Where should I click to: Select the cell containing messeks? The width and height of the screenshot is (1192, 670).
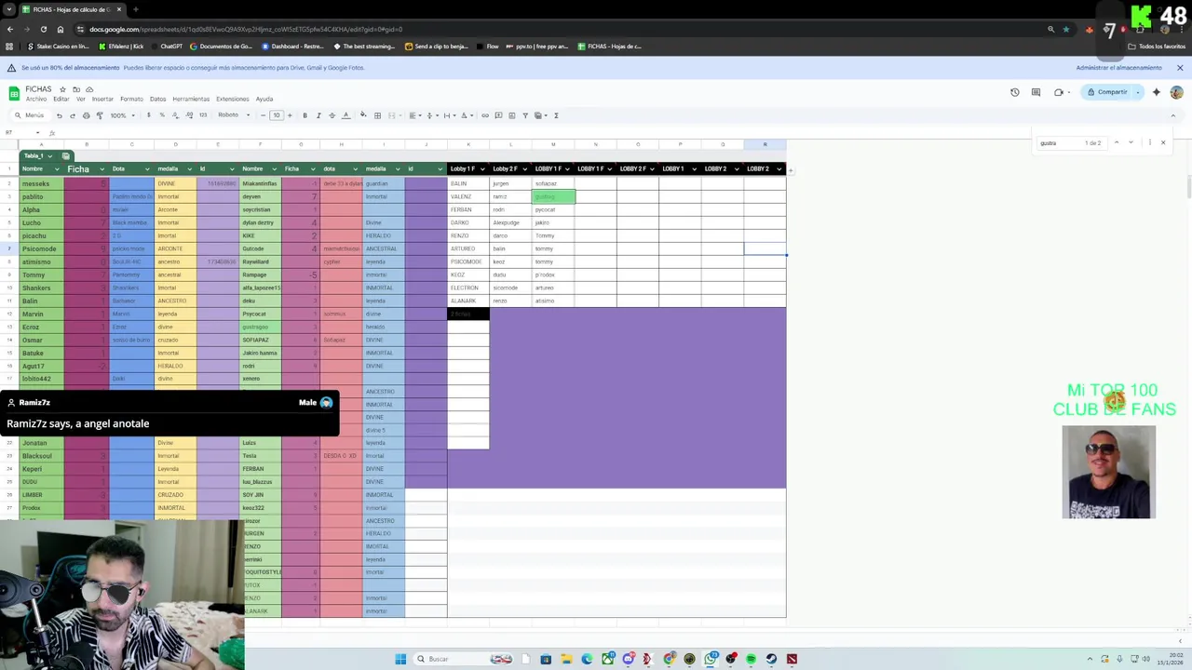click(x=42, y=183)
